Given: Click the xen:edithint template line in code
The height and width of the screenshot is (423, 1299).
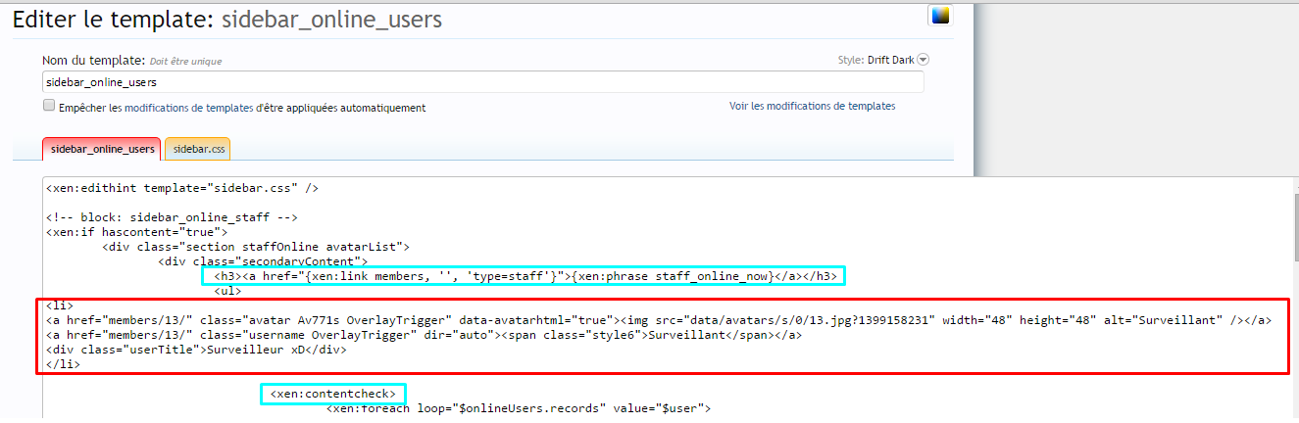Looking at the screenshot, I should [182, 187].
